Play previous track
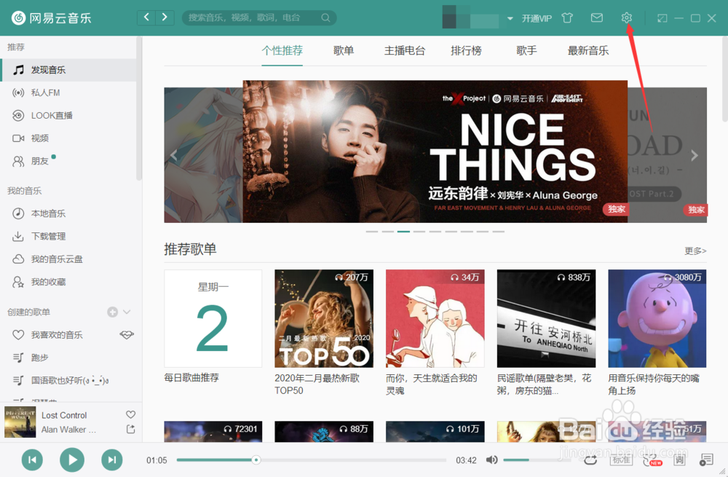The image size is (728, 477). click(x=32, y=460)
